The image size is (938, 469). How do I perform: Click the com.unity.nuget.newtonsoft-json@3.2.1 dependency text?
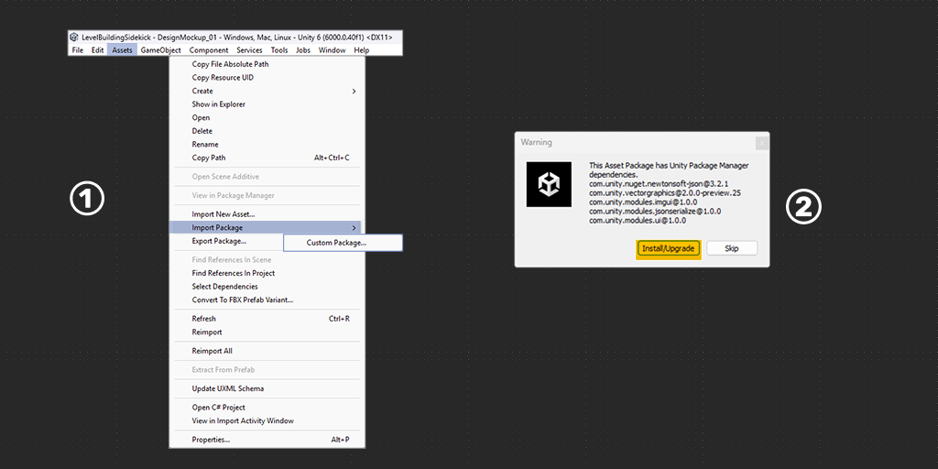click(x=659, y=183)
